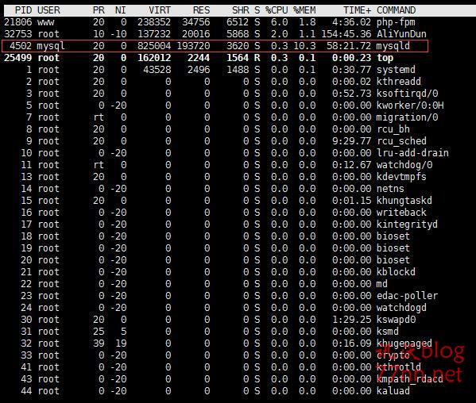The image size is (476, 403).
Task: Select the systemd process name
Action: click(x=396, y=70)
